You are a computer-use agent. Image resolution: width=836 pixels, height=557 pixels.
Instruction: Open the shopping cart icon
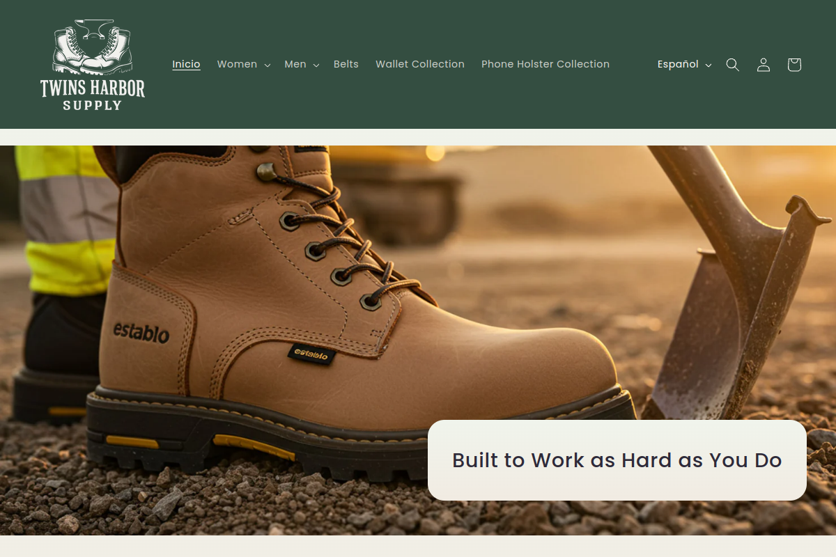pos(794,65)
